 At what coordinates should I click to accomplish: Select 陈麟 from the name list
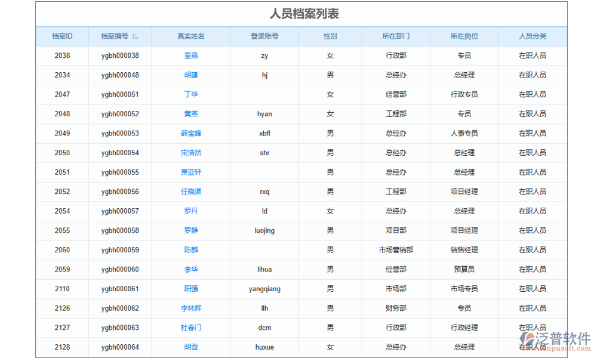coord(191,250)
